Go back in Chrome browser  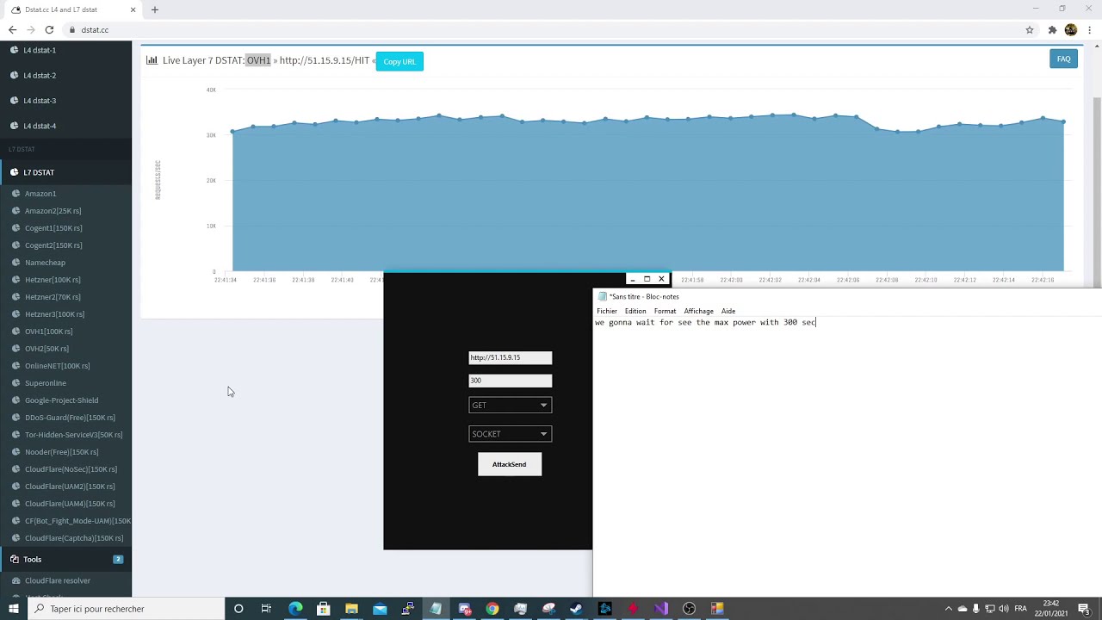[x=12, y=29]
